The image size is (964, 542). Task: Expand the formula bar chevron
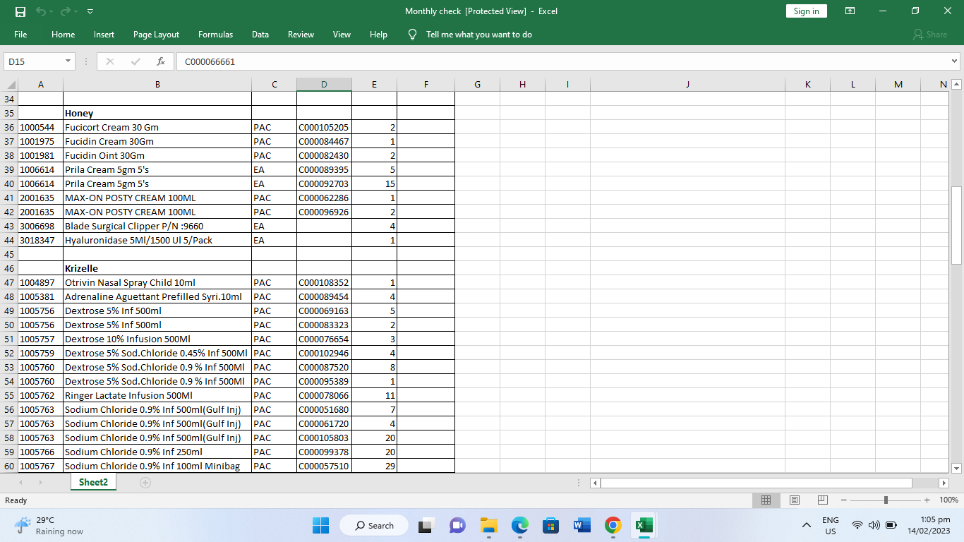pos(955,61)
